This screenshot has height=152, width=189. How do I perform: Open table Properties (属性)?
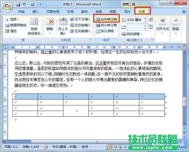point(11,31)
